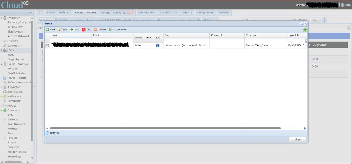
Task: Click the Refresh icon at dialog bottom
Action: (x=48, y=133)
